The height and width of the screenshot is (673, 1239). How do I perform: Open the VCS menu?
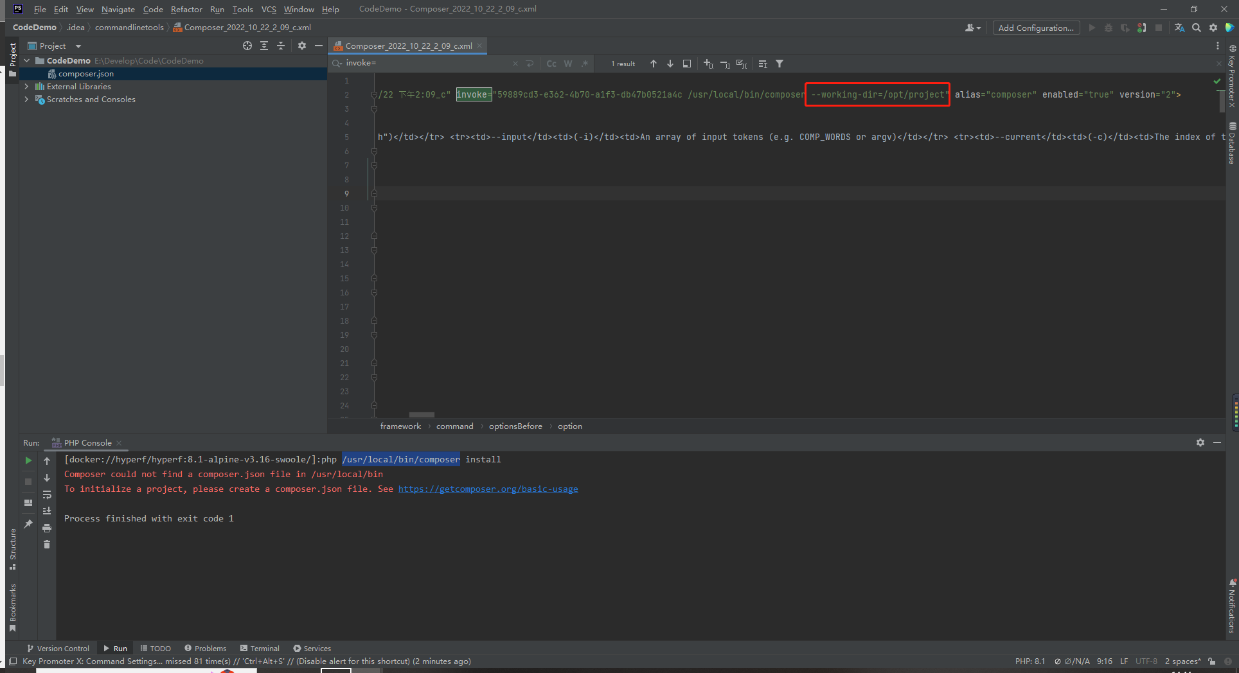click(x=269, y=9)
